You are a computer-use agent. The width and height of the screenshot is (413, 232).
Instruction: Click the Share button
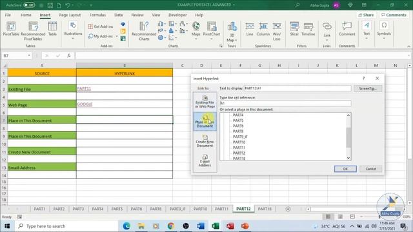[x=366, y=15]
